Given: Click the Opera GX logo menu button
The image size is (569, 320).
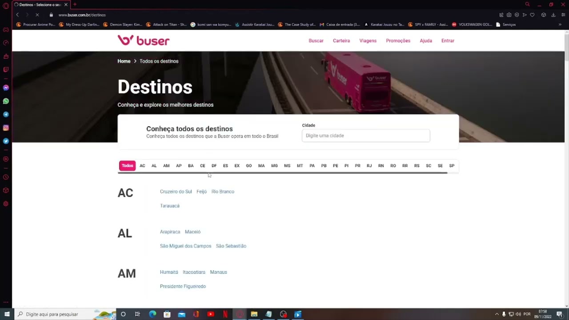Looking at the screenshot, I should click(x=6, y=5).
